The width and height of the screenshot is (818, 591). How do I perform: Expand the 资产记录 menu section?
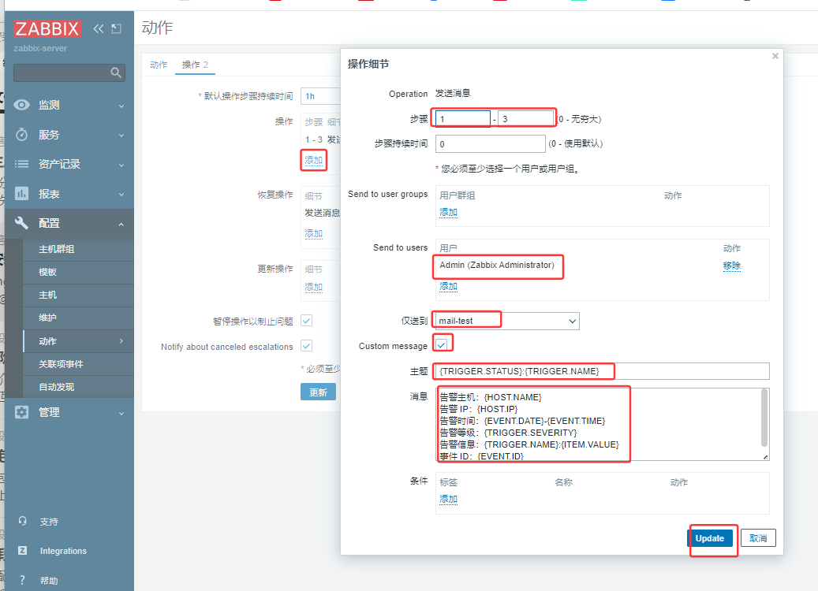[121, 165]
